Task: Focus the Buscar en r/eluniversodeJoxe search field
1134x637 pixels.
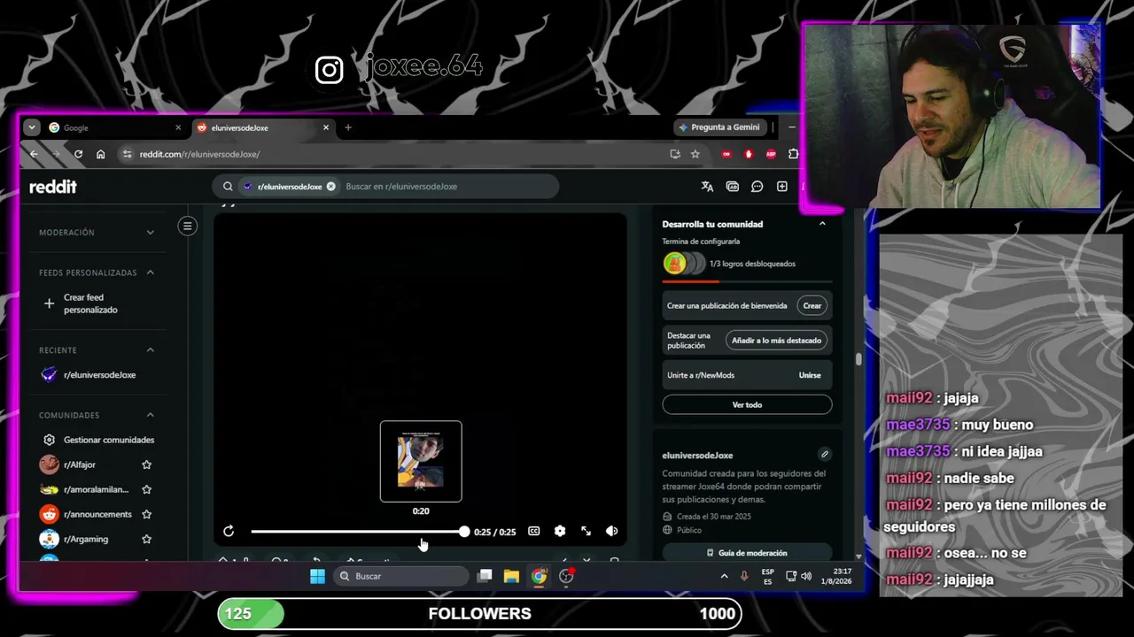Action: (447, 187)
